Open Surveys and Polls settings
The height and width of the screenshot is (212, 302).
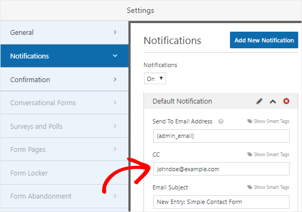click(64, 126)
